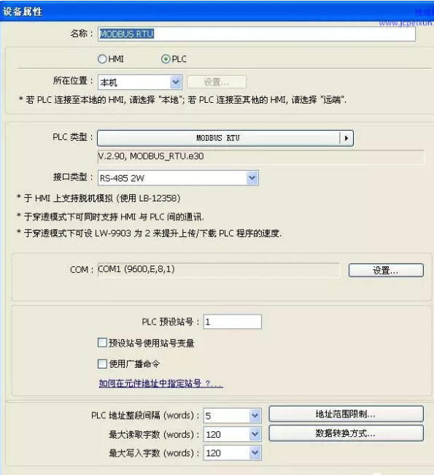Screen dimensions: 434x475
Task: Click the COM port 设置... button
Action: click(x=386, y=270)
